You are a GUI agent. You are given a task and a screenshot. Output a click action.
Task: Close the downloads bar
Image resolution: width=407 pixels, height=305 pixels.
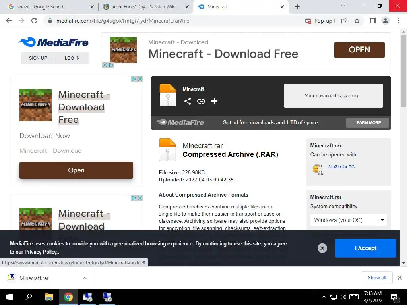click(400, 278)
